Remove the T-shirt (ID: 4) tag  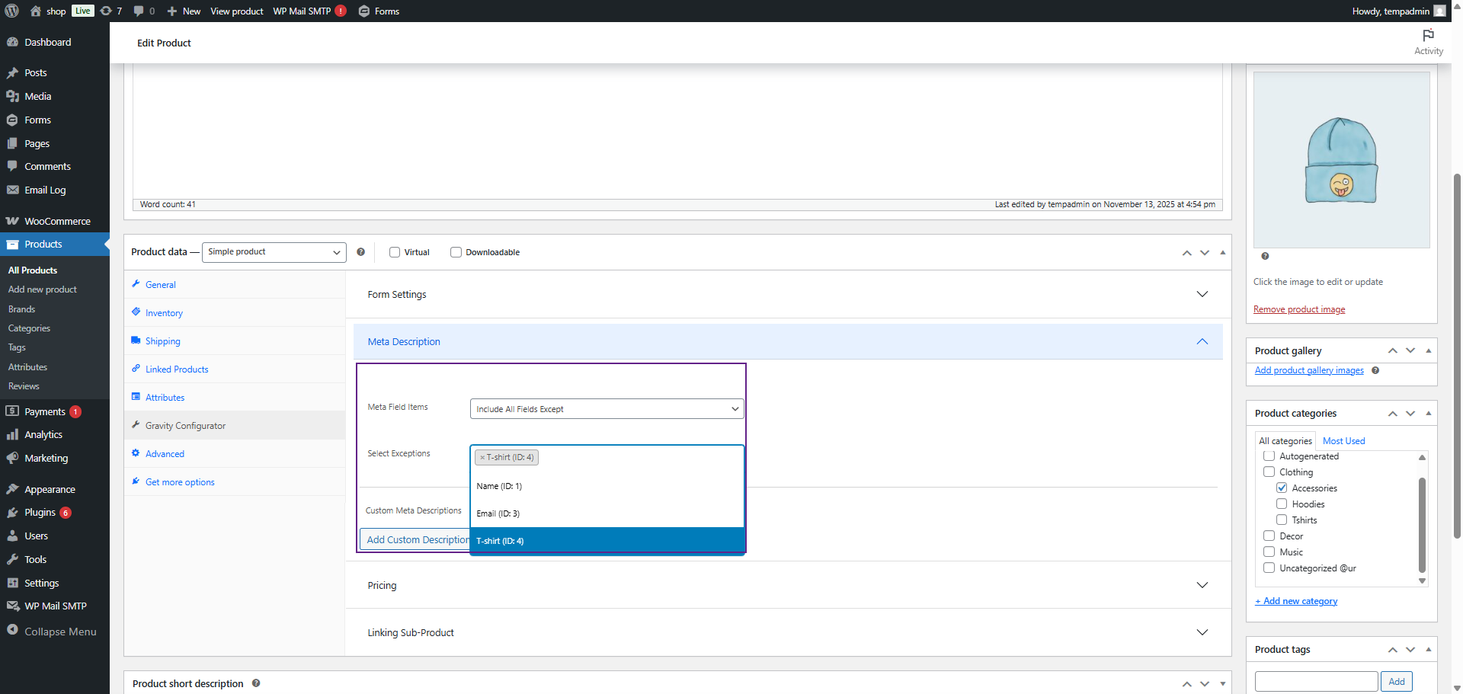(x=482, y=458)
